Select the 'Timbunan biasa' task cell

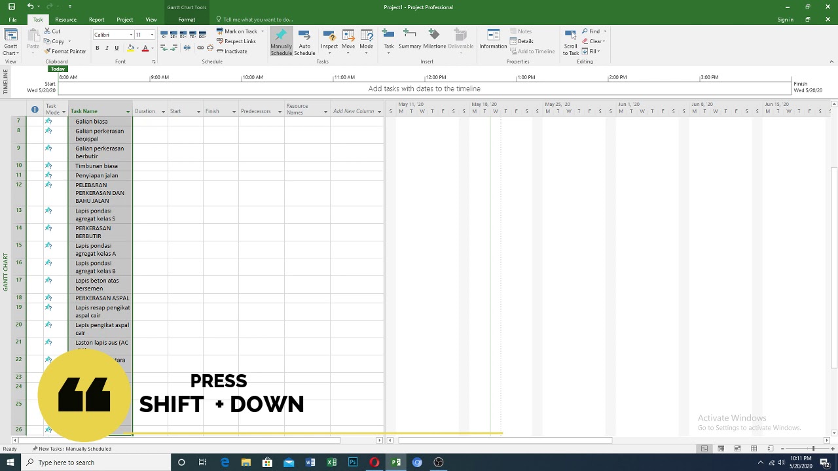pyautogui.click(x=101, y=166)
